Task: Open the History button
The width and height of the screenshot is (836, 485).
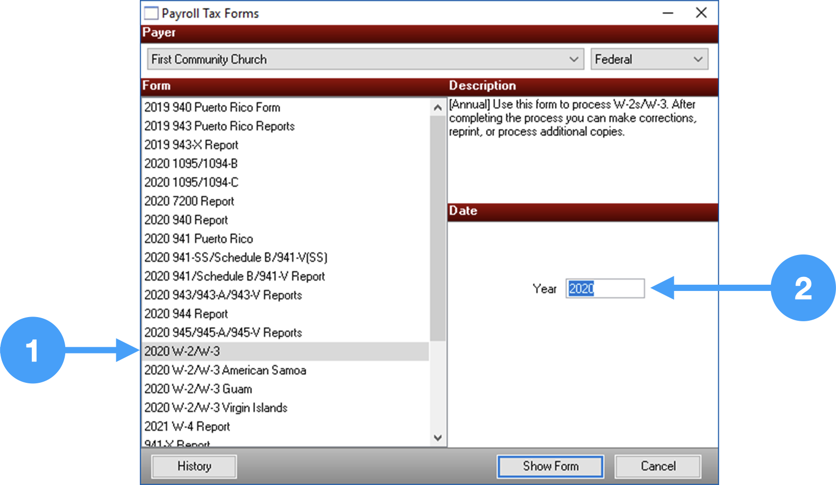Action: pyautogui.click(x=194, y=466)
